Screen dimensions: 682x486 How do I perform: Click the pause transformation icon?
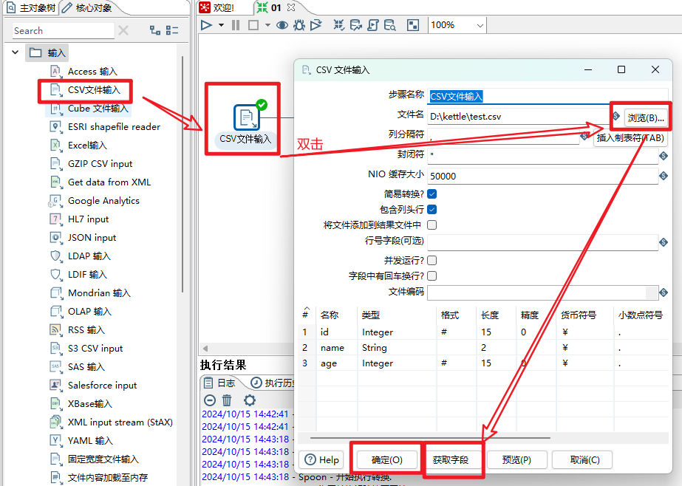click(x=236, y=25)
